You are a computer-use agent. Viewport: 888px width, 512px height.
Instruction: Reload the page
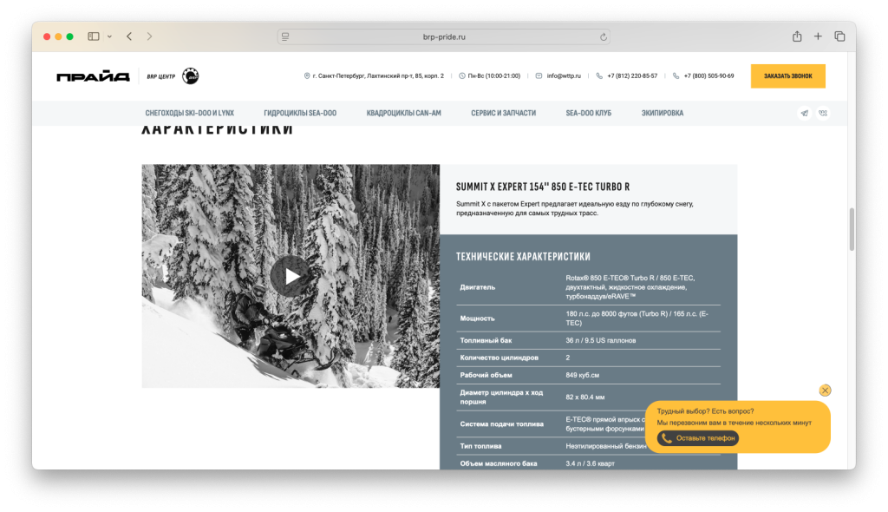click(x=603, y=36)
